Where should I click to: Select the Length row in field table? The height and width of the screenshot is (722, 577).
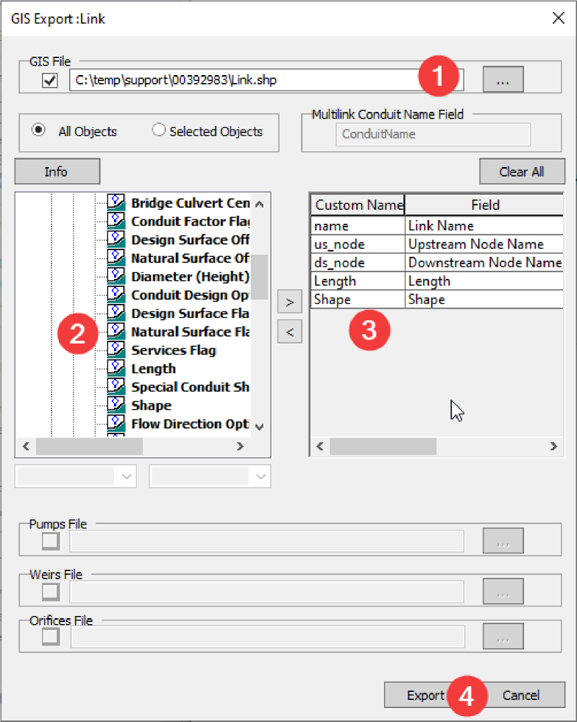click(437, 281)
